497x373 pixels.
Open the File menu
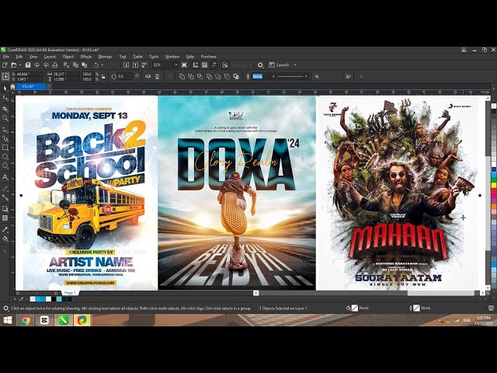coord(6,57)
